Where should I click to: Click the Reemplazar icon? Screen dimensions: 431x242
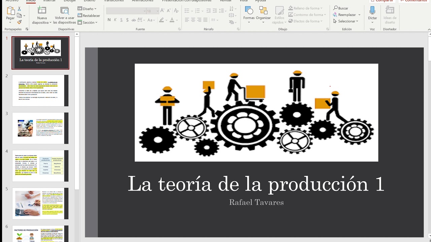[335, 15]
